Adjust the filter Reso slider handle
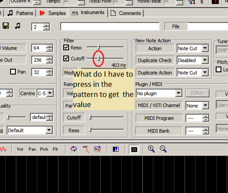 [99, 47]
